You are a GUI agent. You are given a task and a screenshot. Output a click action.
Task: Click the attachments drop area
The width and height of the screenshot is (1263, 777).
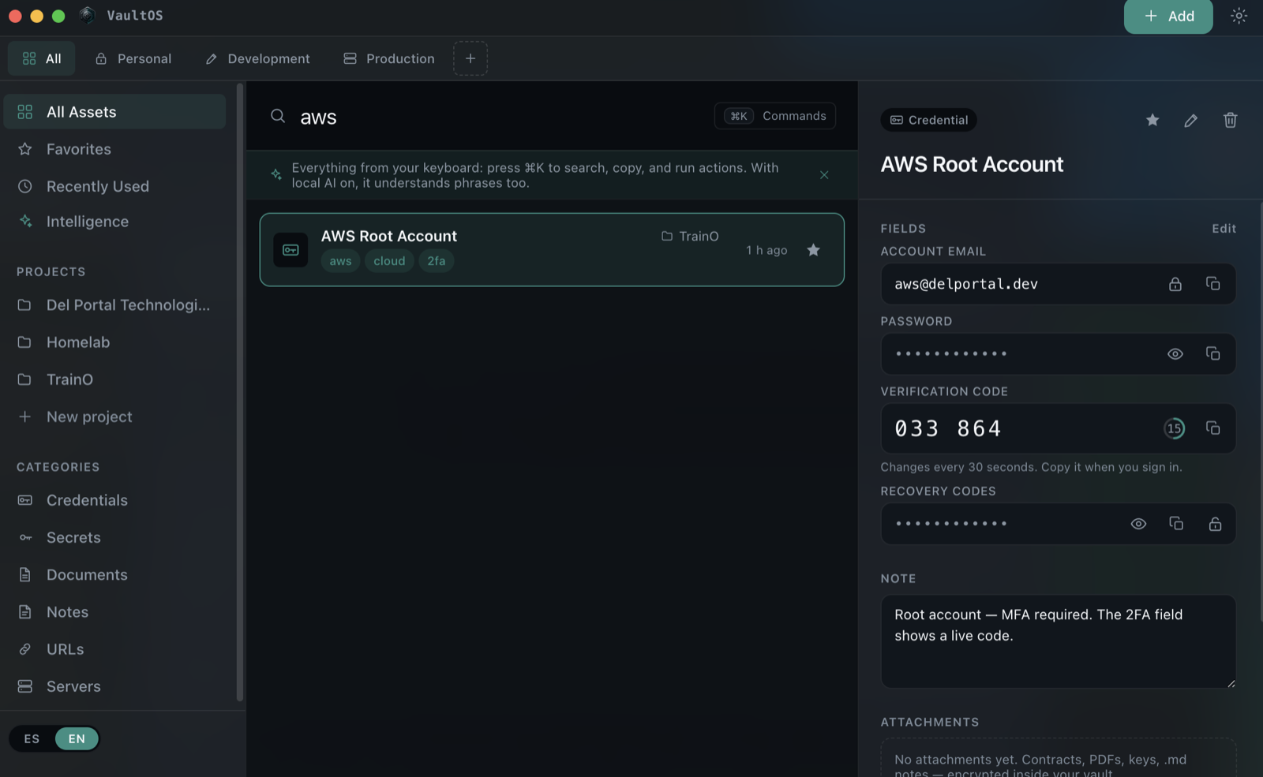point(1059,757)
